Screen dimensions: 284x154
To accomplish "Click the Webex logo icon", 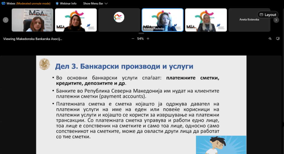I will 3,3.
